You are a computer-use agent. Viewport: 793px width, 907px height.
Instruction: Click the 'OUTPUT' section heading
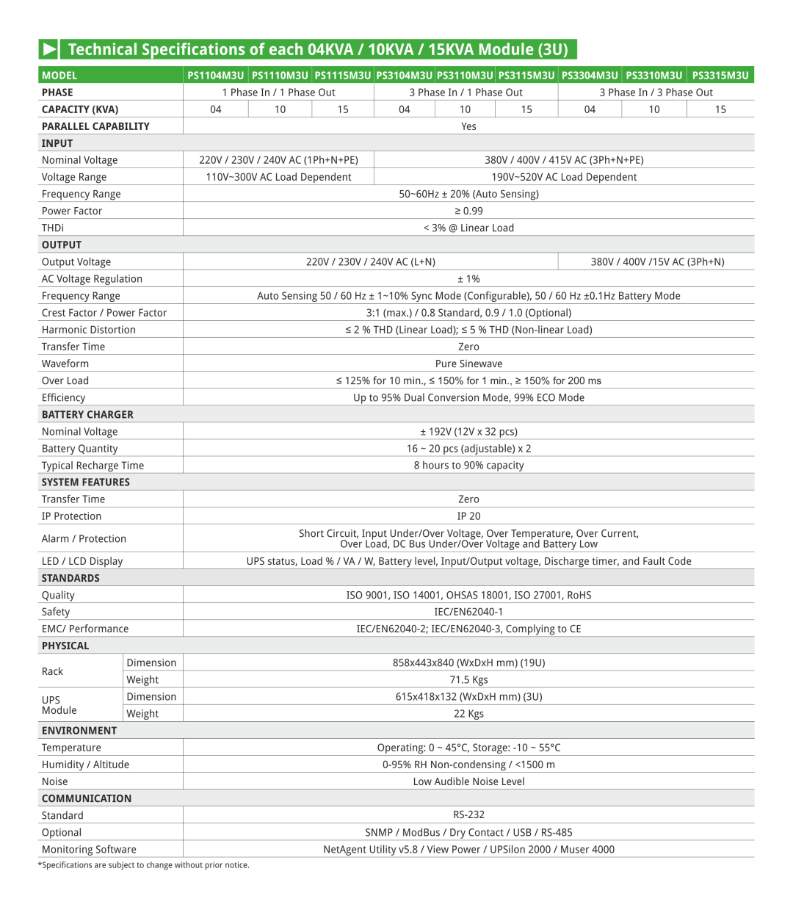(x=62, y=245)
